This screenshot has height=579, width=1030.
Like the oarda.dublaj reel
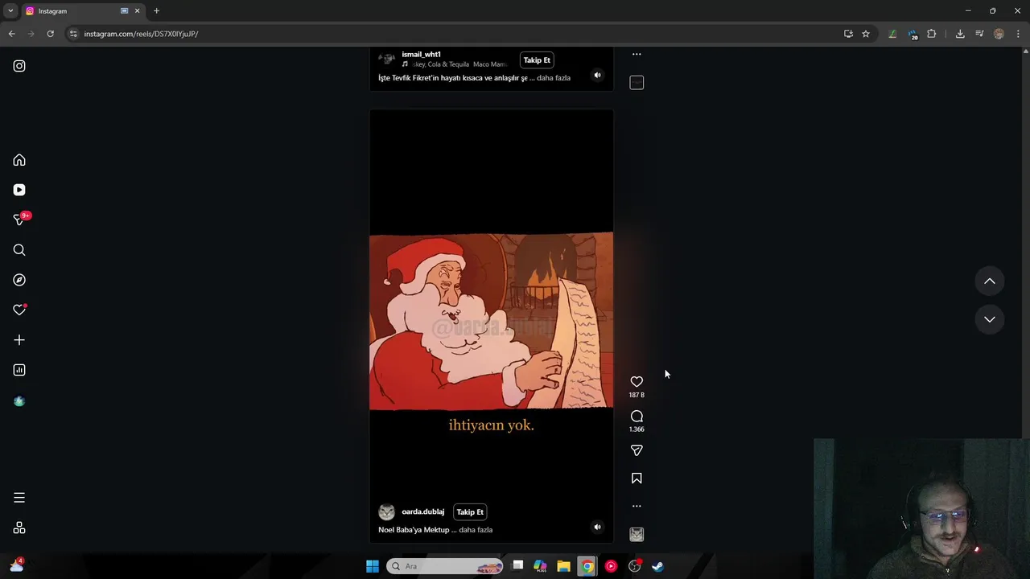(x=637, y=381)
